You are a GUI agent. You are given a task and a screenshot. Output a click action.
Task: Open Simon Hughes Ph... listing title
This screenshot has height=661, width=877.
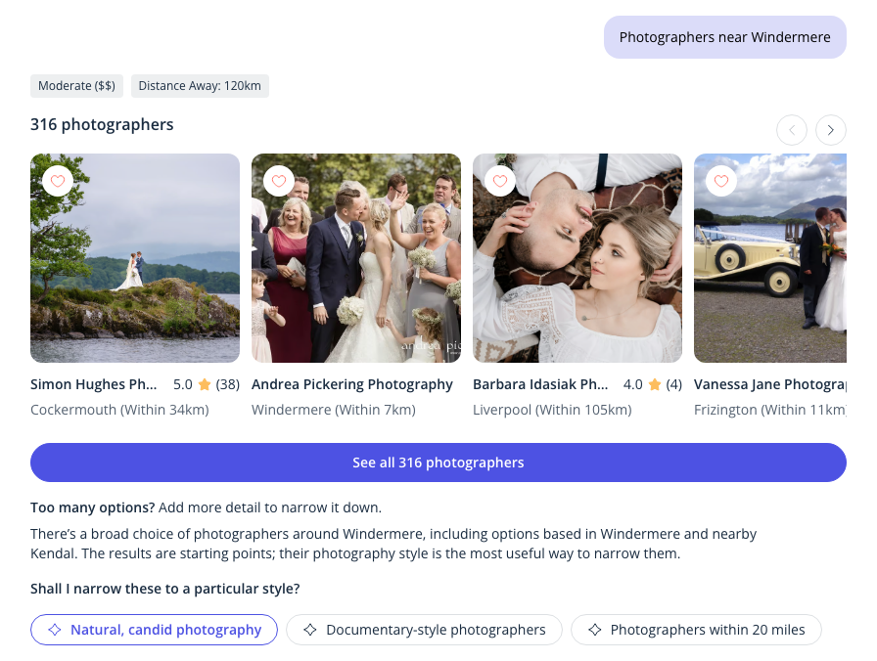pos(93,384)
